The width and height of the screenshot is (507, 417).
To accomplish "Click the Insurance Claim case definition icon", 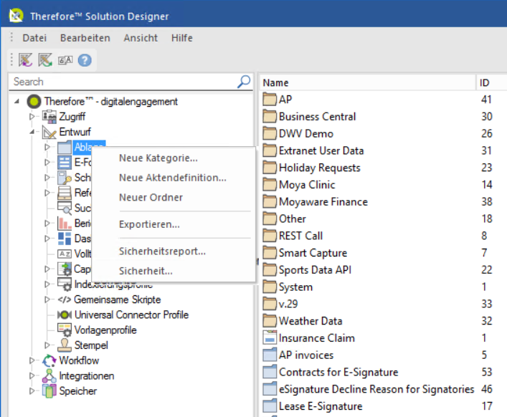I will coord(270,338).
